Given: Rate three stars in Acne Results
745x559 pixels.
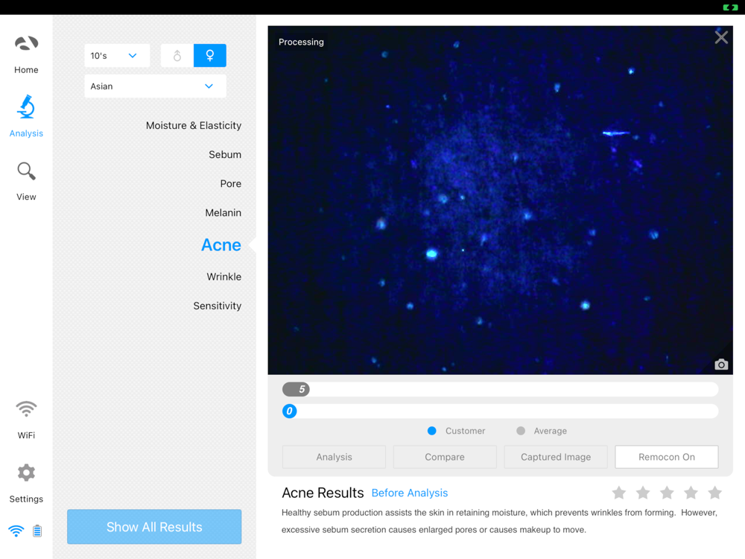Looking at the screenshot, I should (667, 493).
